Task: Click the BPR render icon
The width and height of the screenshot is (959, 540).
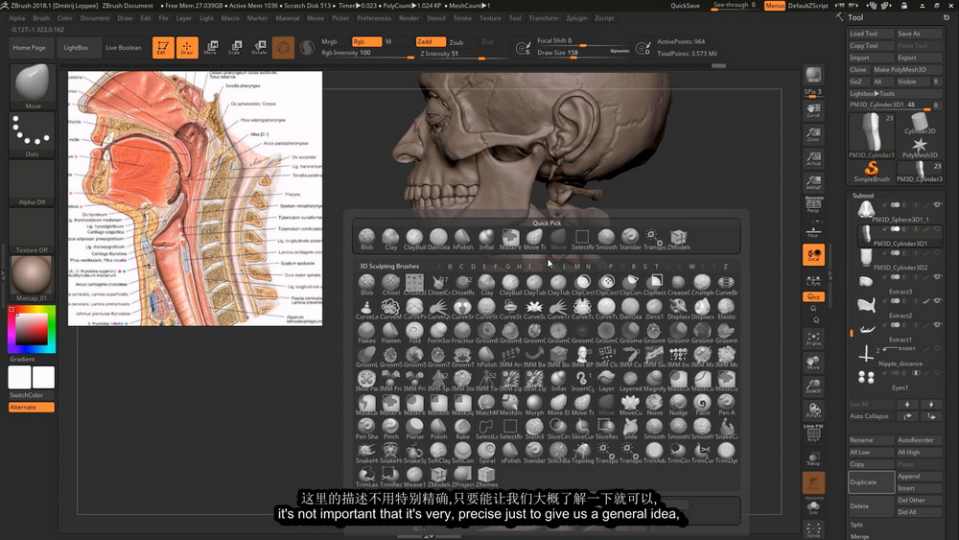Action: point(813,75)
